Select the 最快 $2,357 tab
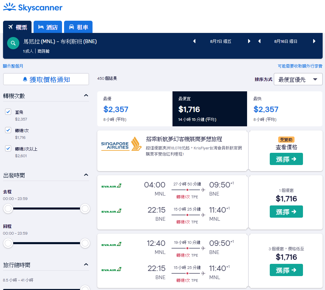The width and height of the screenshot is (325, 290). [x=285, y=109]
